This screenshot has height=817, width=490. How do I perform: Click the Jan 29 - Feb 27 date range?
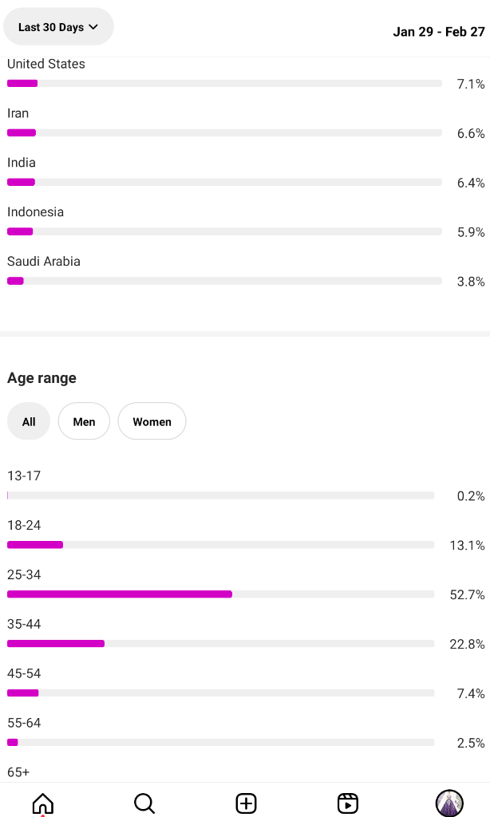click(438, 32)
